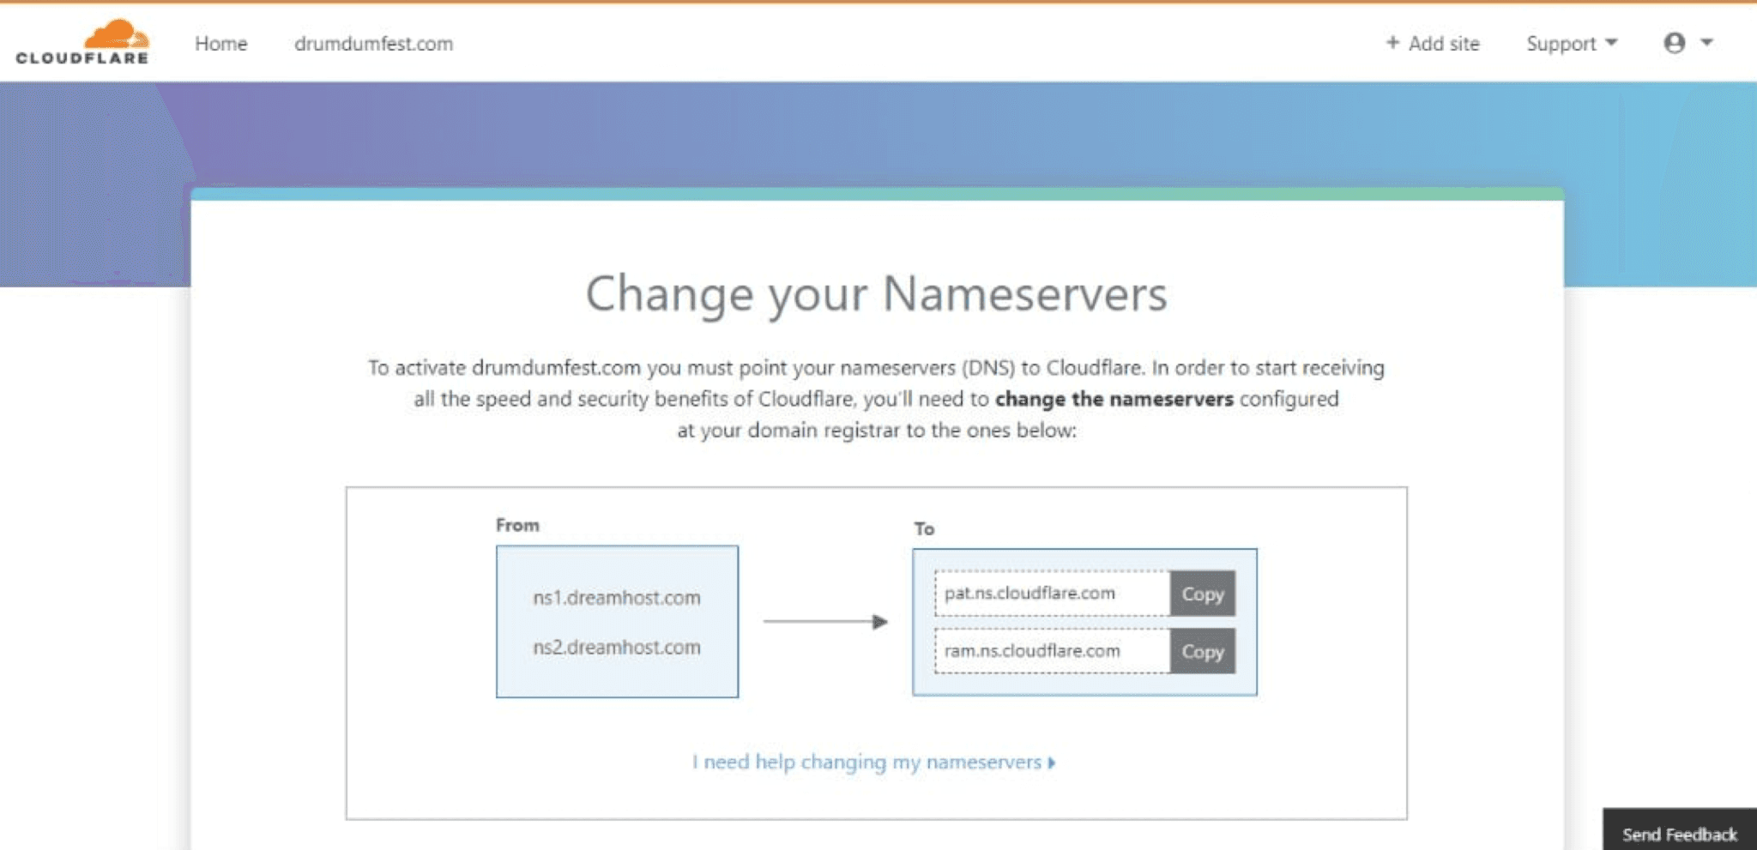Image resolution: width=1757 pixels, height=850 pixels.
Task: Click the caret next to the Support label
Action: [x=1611, y=43]
